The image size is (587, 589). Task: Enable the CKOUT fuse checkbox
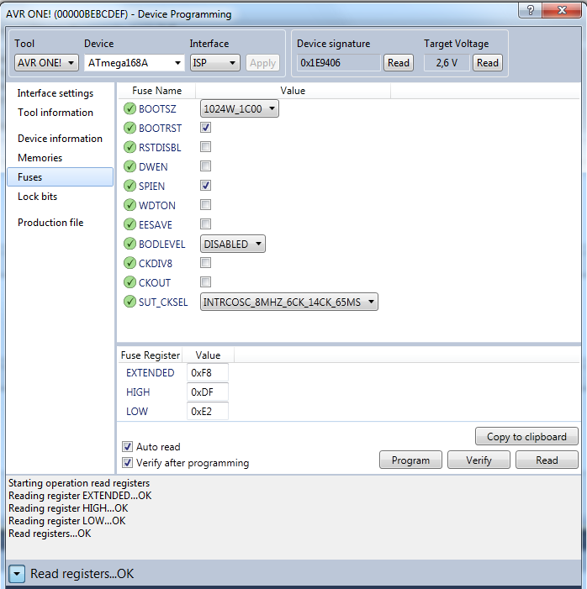click(x=206, y=281)
